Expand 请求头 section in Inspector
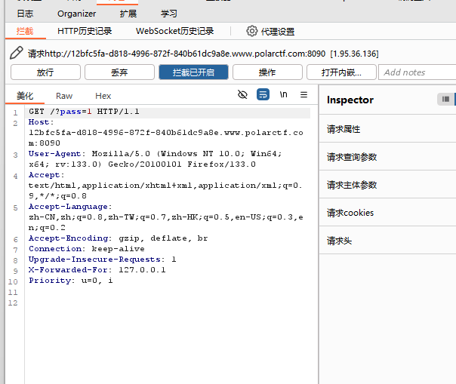Viewport: 456px width, 384px height. pyautogui.click(x=387, y=241)
